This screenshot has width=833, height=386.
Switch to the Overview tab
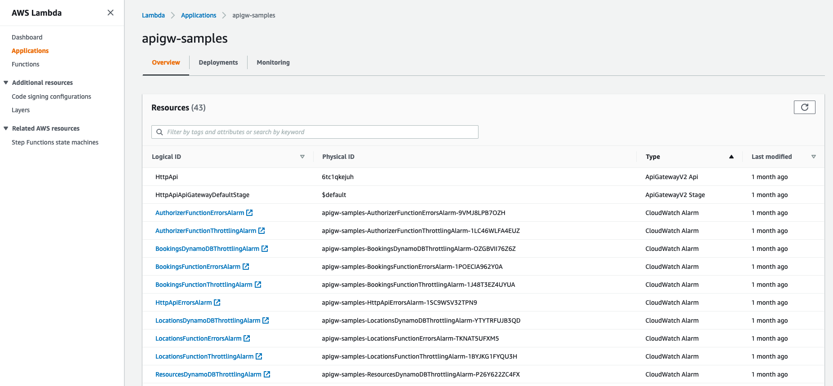(166, 62)
